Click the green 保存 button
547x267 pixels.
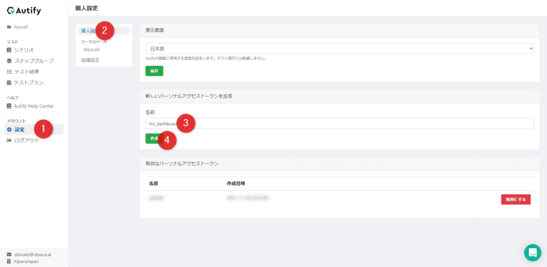click(x=154, y=71)
